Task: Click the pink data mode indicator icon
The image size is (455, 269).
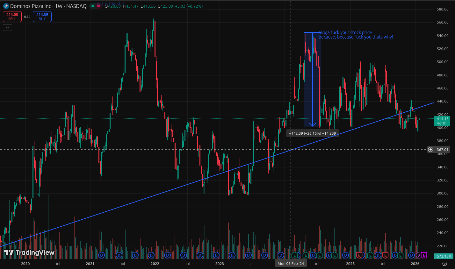Action: click(99, 6)
